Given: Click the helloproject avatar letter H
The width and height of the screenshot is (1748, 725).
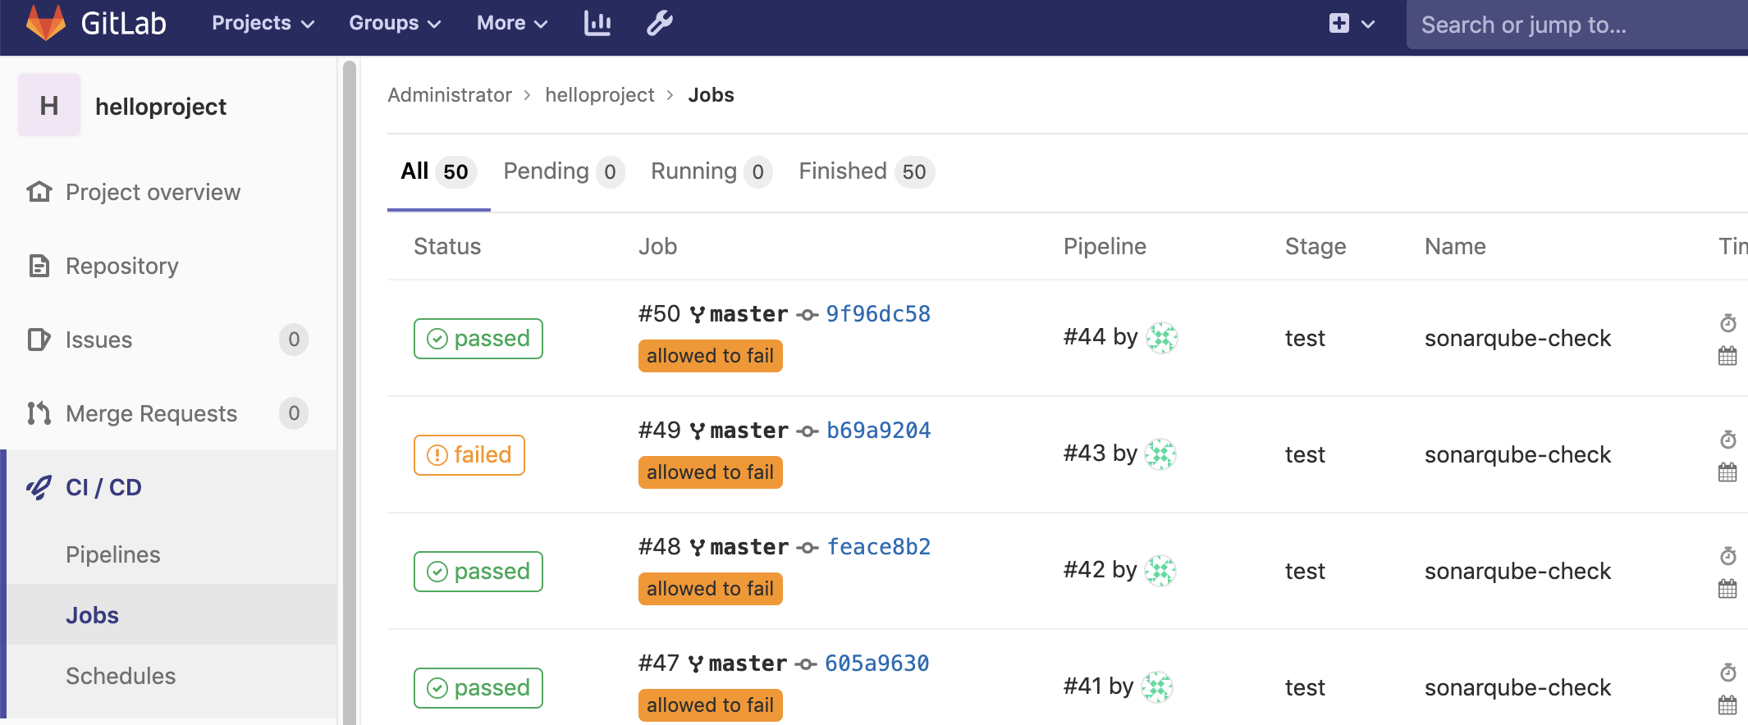Looking at the screenshot, I should click(x=49, y=106).
